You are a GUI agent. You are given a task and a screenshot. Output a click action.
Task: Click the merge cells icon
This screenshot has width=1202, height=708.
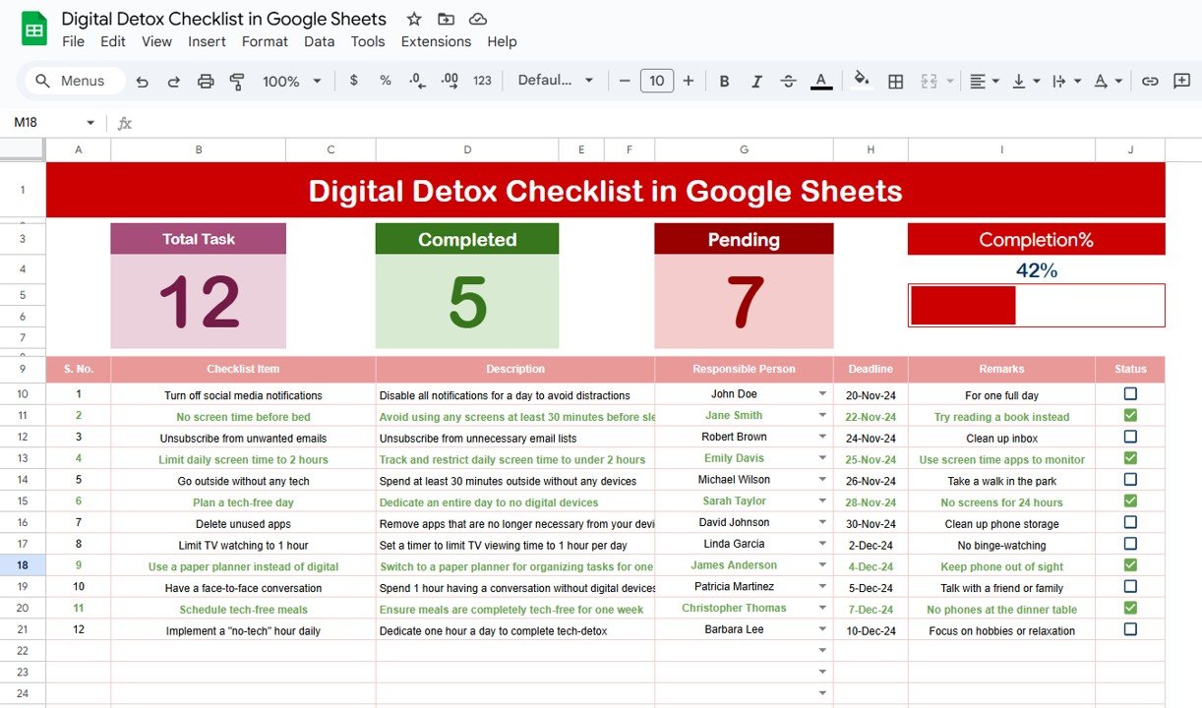[930, 82]
